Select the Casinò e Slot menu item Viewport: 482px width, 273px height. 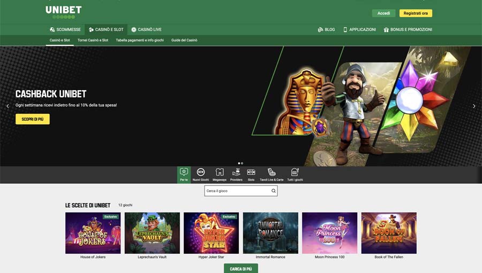[x=106, y=29]
